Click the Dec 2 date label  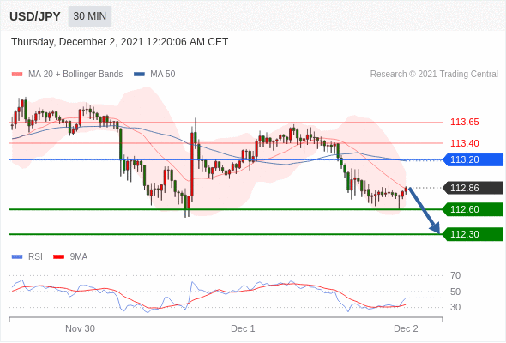pos(406,328)
